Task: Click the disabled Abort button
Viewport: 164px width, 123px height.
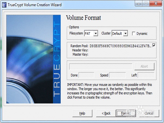Action: (x=144, y=66)
